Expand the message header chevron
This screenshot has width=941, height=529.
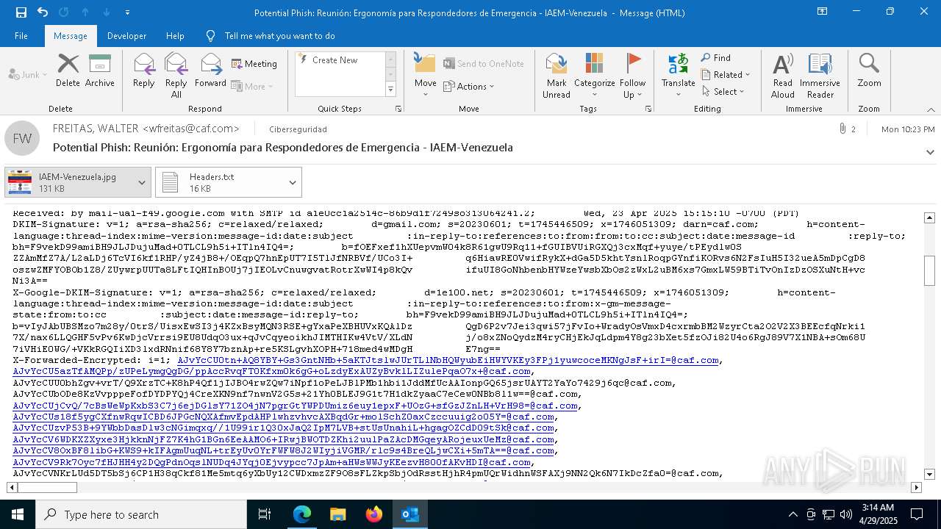930,152
